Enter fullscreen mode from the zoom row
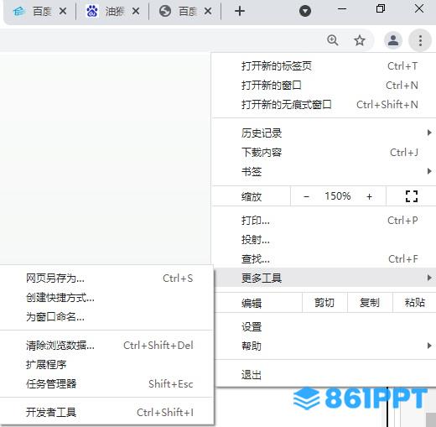 412,196
